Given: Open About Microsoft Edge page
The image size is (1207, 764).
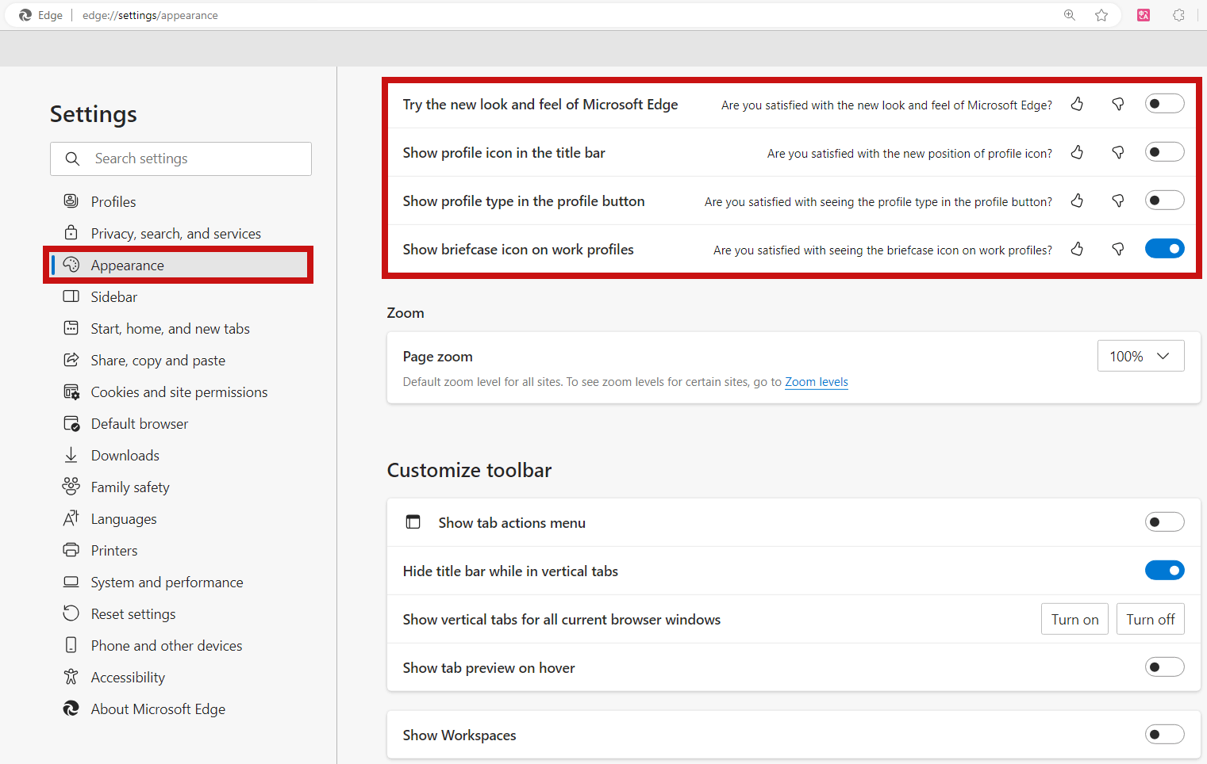Looking at the screenshot, I should (x=158, y=709).
